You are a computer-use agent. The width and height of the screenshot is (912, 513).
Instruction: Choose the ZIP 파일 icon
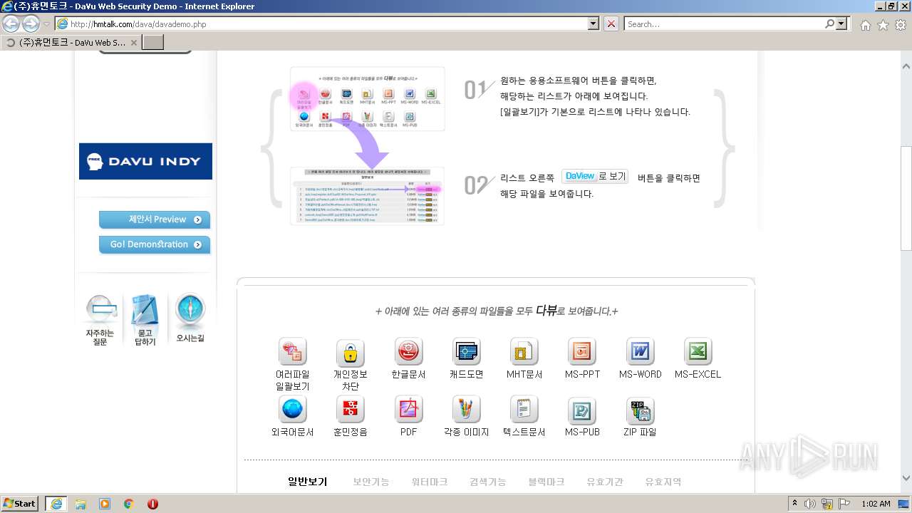click(x=641, y=410)
